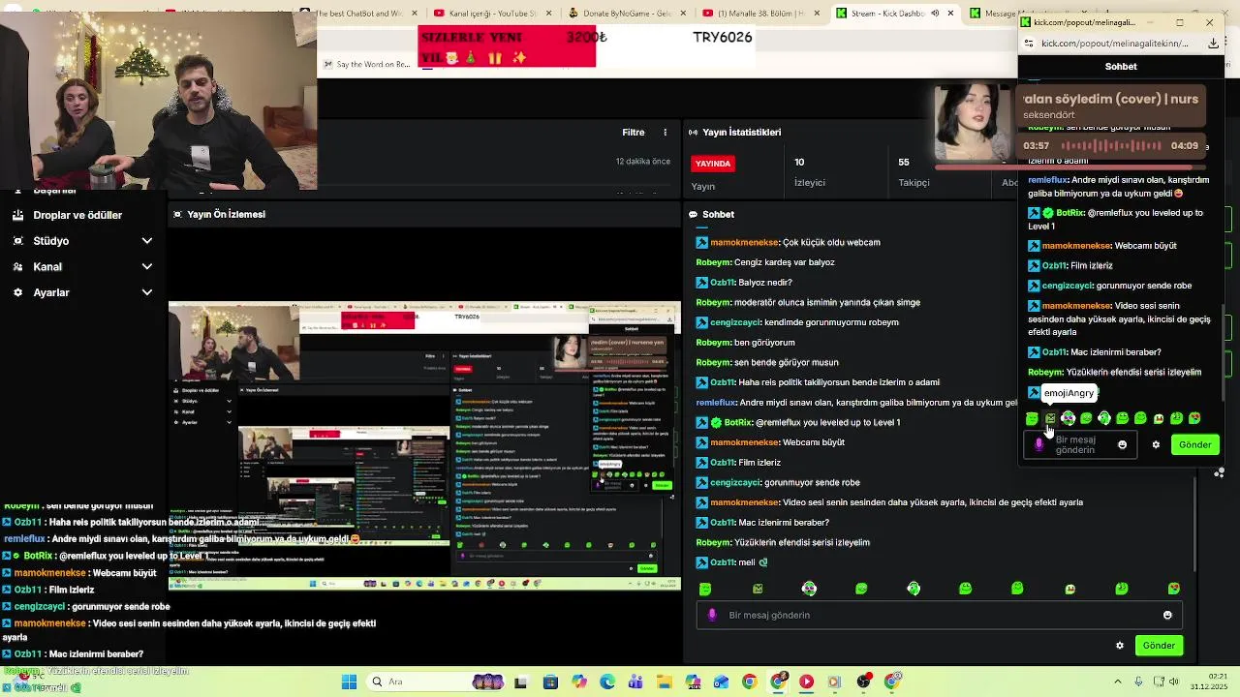Click the Sohbet heading in popout window
The height and width of the screenshot is (697, 1240).
click(x=1121, y=67)
